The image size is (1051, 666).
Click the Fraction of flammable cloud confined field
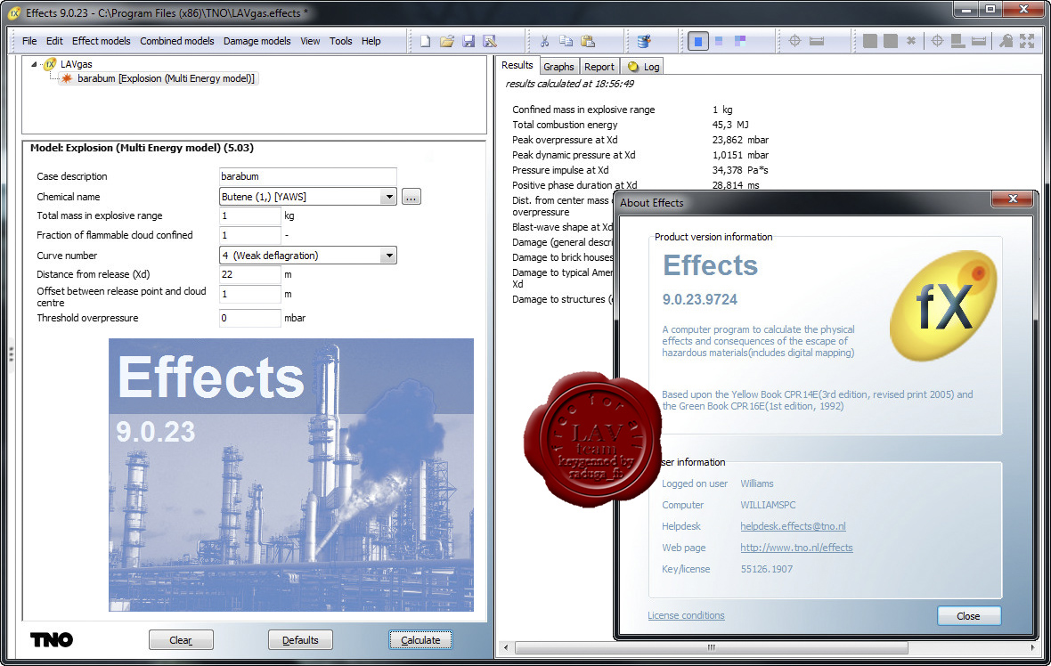(250, 235)
